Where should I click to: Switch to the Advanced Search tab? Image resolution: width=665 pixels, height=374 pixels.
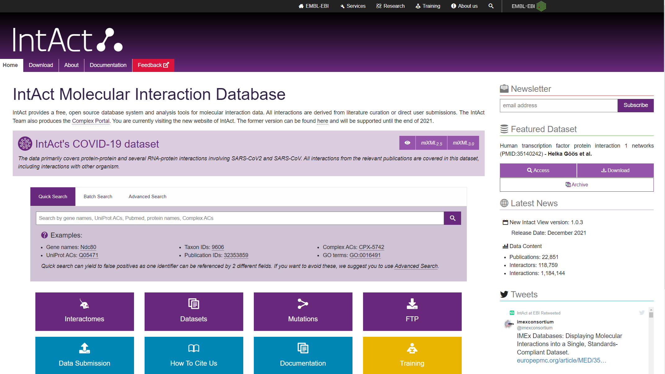(x=147, y=197)
